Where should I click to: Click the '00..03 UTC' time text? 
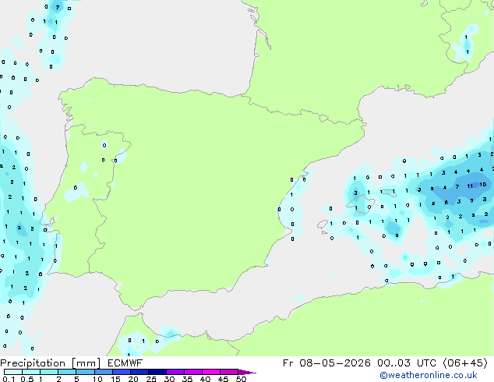407,363
